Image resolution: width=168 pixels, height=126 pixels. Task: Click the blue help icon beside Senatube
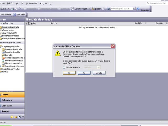pos(138,9)
